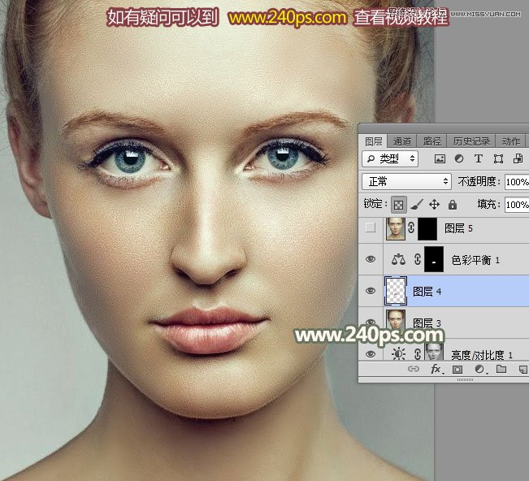This screenshot has width=529, height=481.
Task: Hide the 色彩平衡 1 adjustment layer
Action: pyautogui.click(x=371, y=260)
